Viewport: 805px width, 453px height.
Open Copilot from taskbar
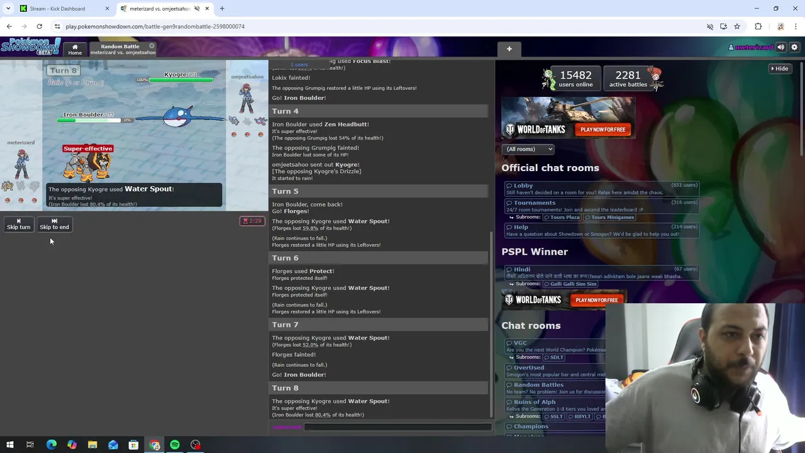click(x=72, y=445)
